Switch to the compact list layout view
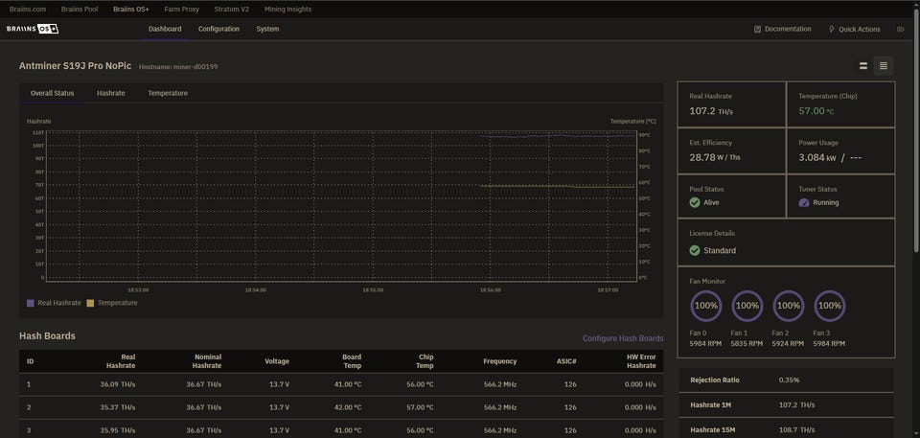 click(x=884, y=66)
